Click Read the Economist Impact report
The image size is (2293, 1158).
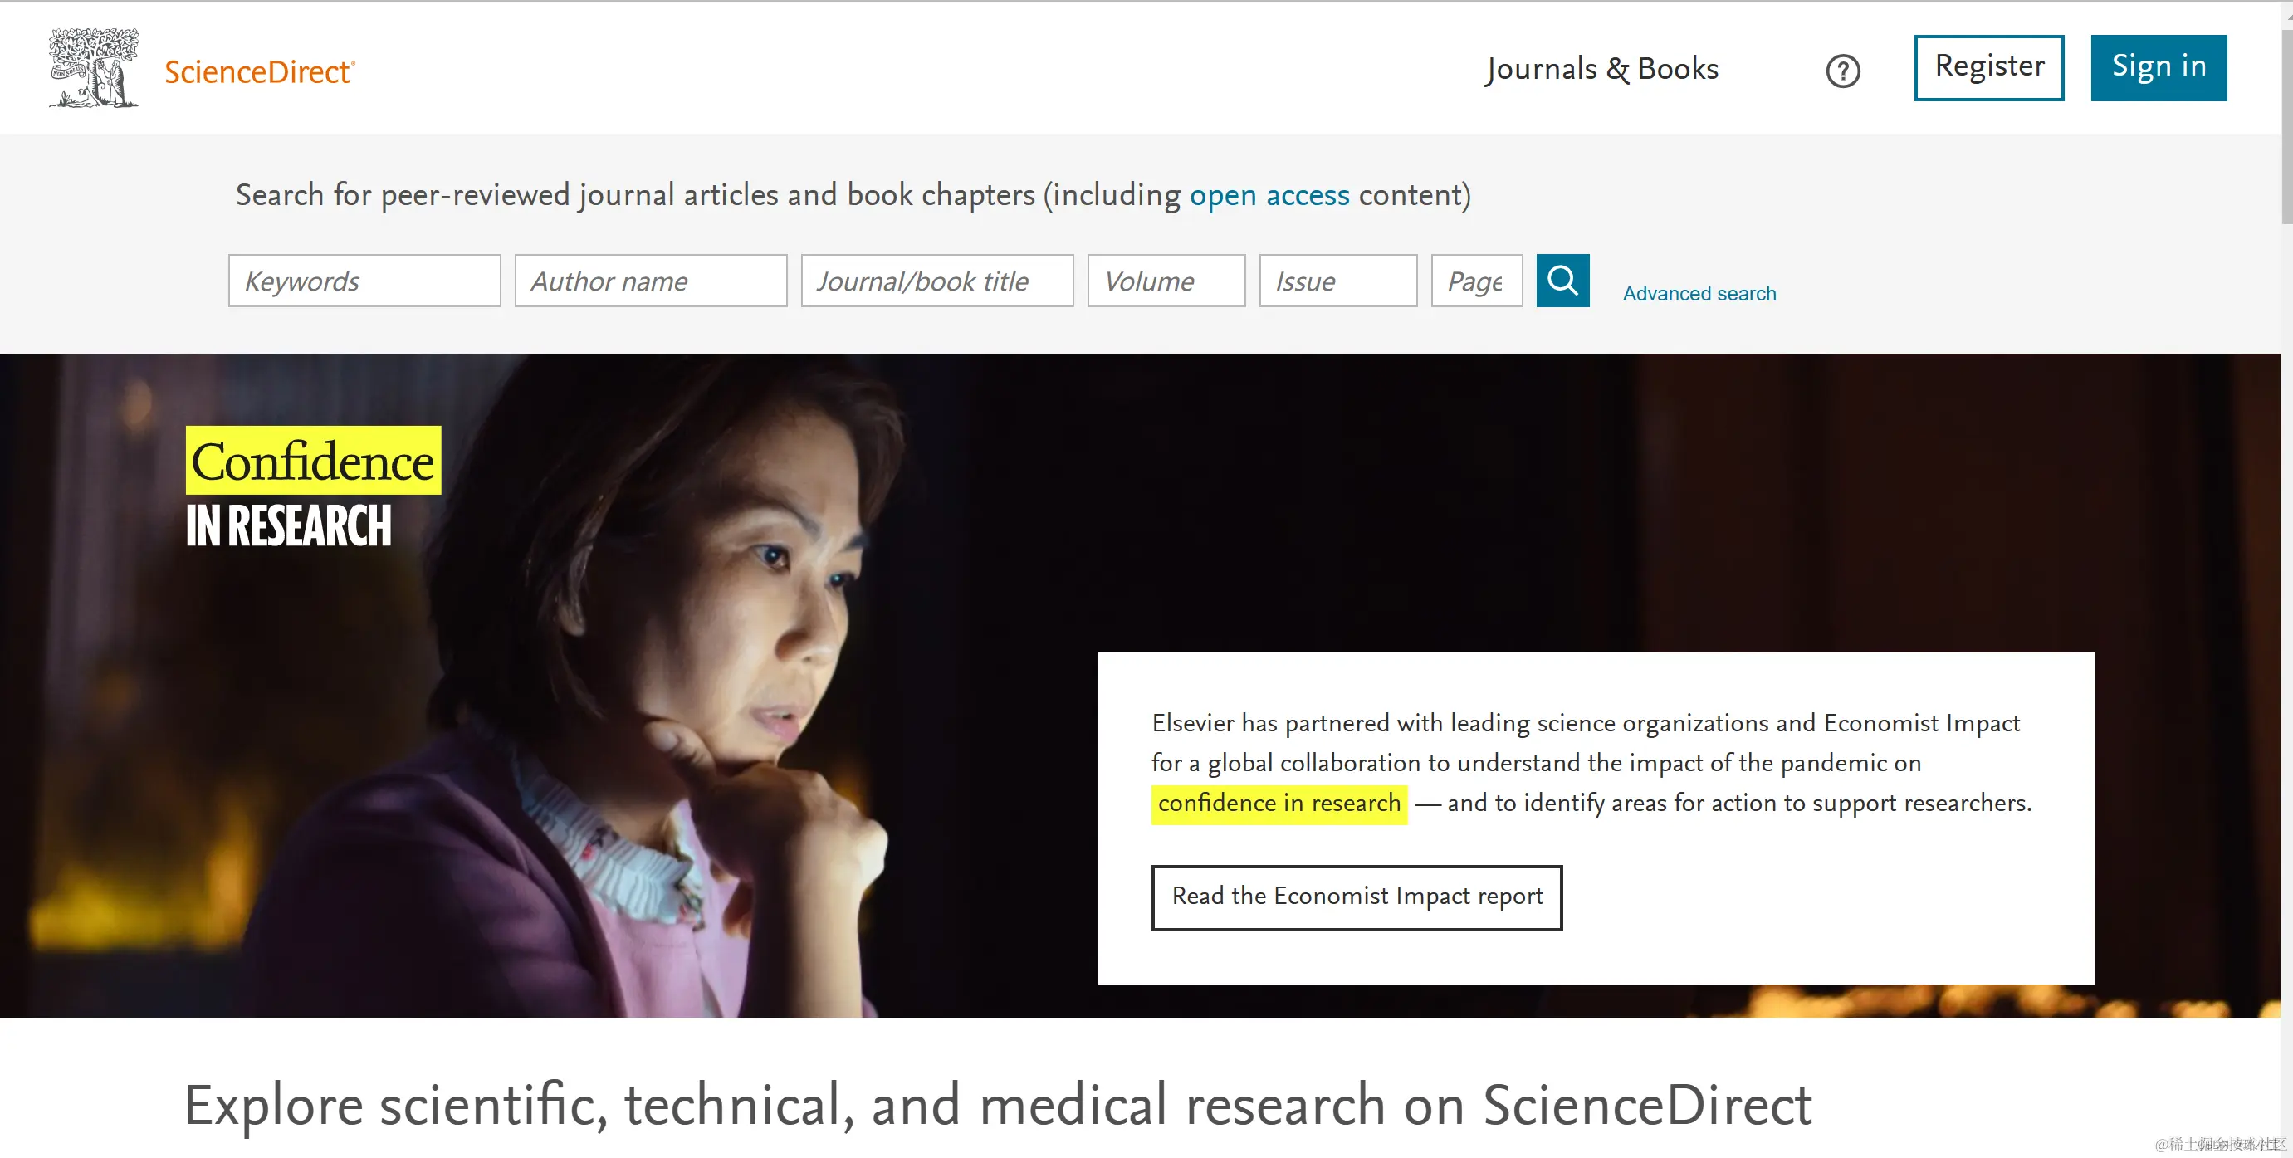1356,897
